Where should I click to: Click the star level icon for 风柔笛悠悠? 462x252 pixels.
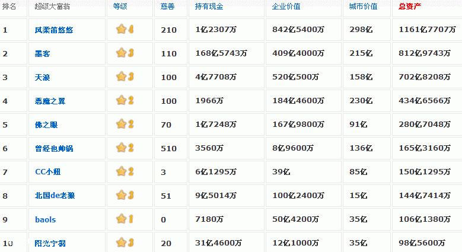pos(125,29)
